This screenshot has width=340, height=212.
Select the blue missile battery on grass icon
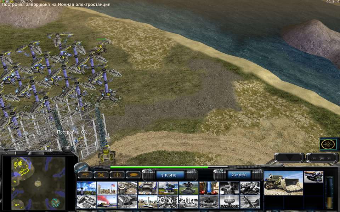[168, 188]
